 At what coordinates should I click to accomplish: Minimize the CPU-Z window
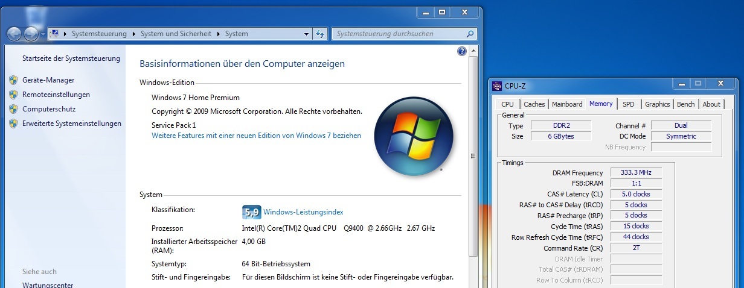coord(681,84)
